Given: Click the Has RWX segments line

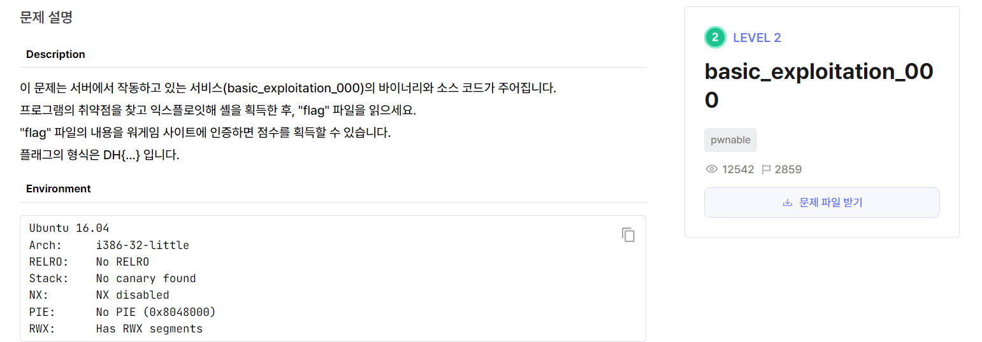Looking at the screenshot, I should coord(116,329).
